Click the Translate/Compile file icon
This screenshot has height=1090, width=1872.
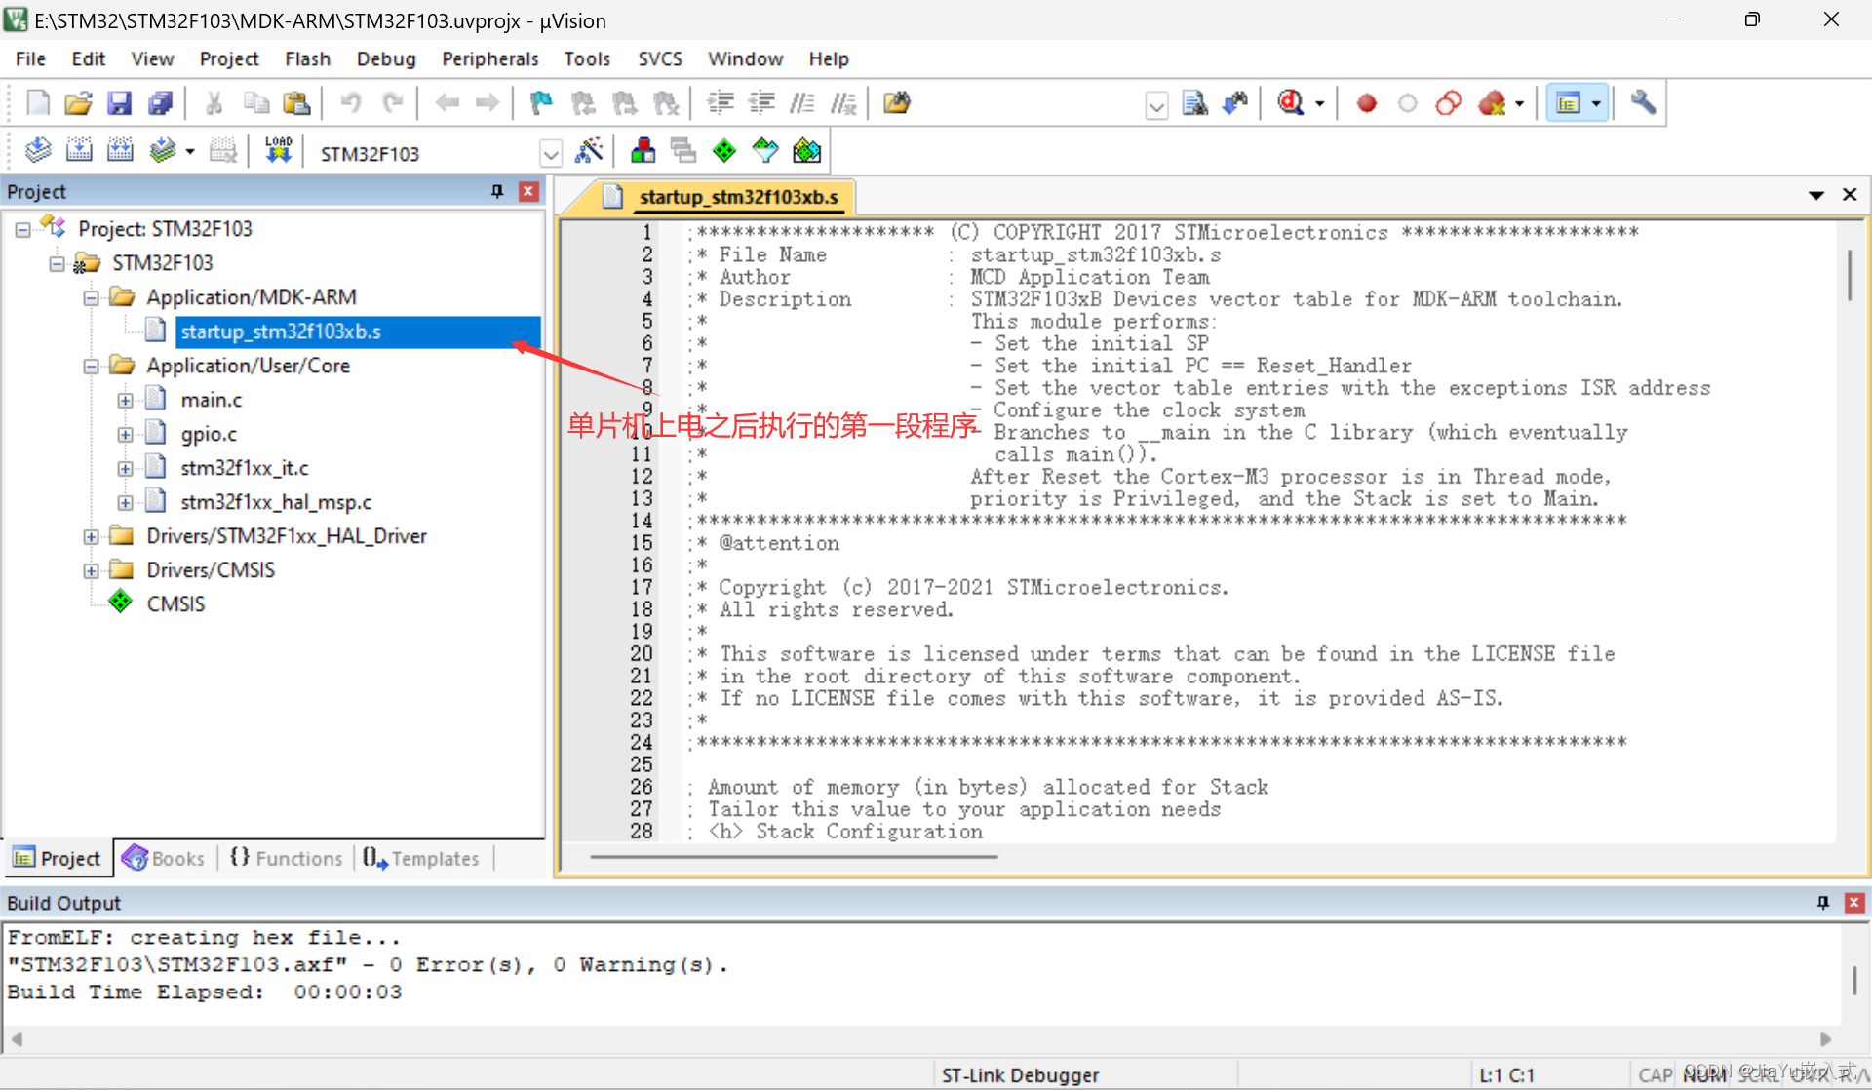[x=35, y=152]
